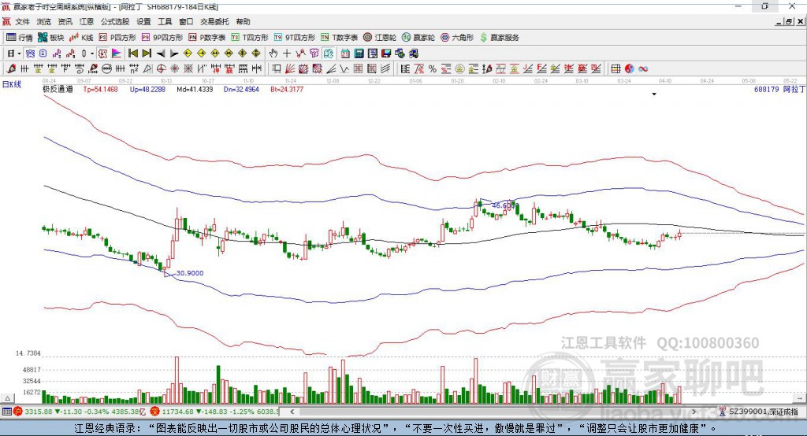Open the 9T四方形 tool
This screenshot has height=436, width=807.
point(295,38)
